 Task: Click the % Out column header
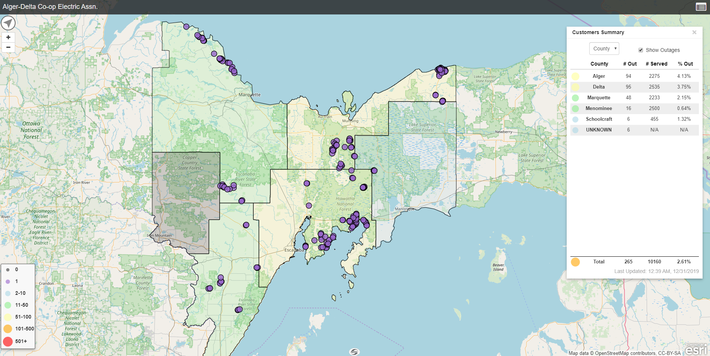(685, 64)
